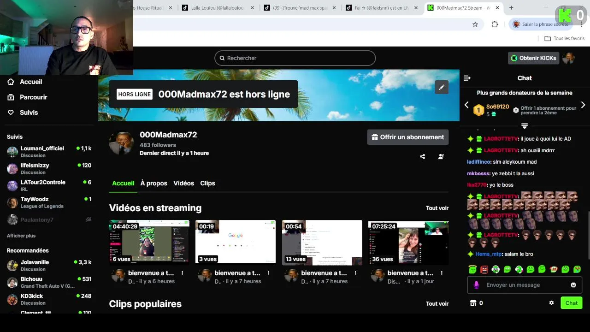This screenshot has height=332, width=590.
Task: Click the purple microphone icon in chat input
Action: [x=477, y=285]
